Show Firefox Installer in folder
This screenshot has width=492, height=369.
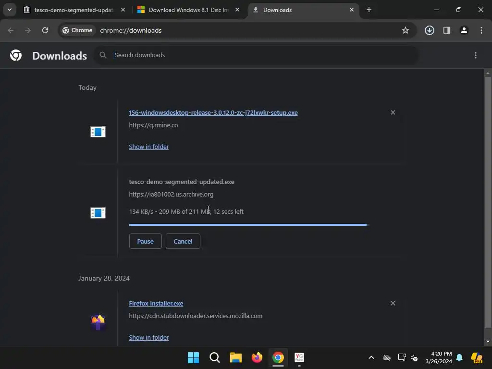[149, 338]
